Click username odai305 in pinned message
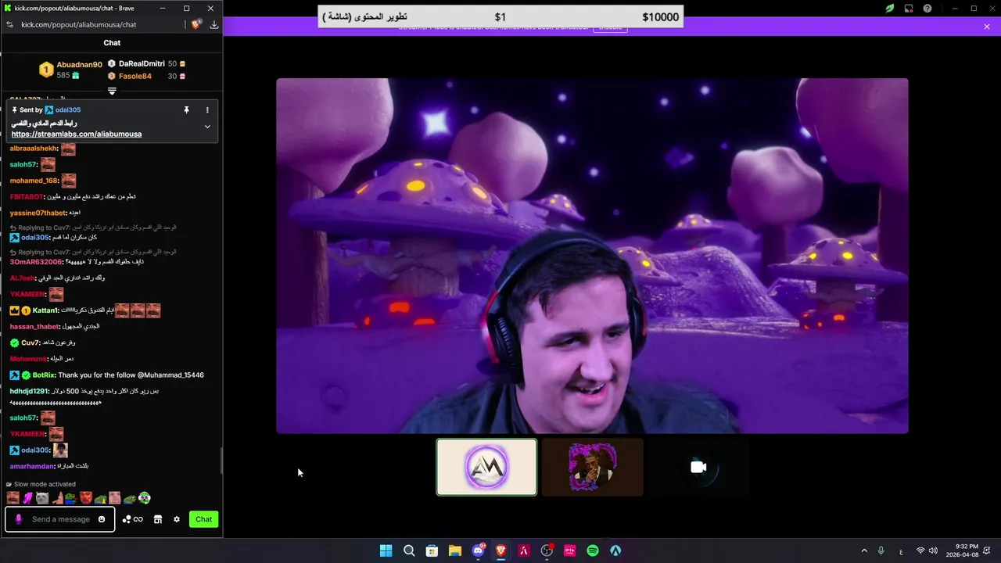 pyautogui.click(x=68, y=110)
